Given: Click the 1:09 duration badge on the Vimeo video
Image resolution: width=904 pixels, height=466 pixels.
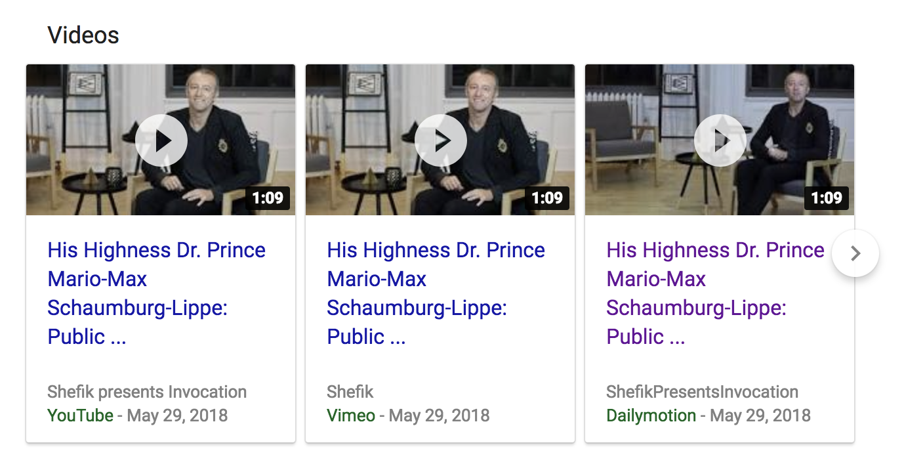Looking at the screenshot, I should point(547,198).
